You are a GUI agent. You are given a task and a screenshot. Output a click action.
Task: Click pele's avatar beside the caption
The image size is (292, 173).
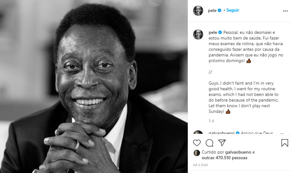point(198,34)
